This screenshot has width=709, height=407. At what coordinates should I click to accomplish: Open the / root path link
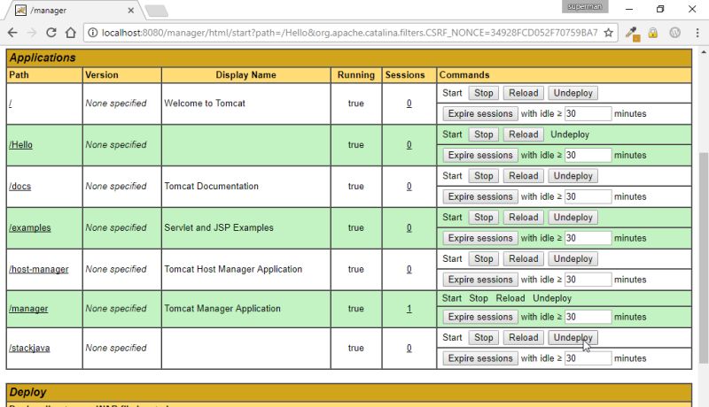pyautogui.click(x=11, y=104)
